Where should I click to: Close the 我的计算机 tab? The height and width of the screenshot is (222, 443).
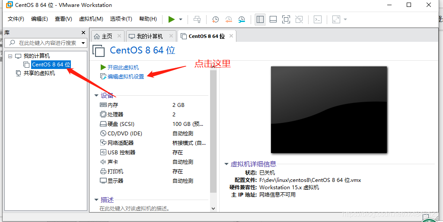pos(171,36)
